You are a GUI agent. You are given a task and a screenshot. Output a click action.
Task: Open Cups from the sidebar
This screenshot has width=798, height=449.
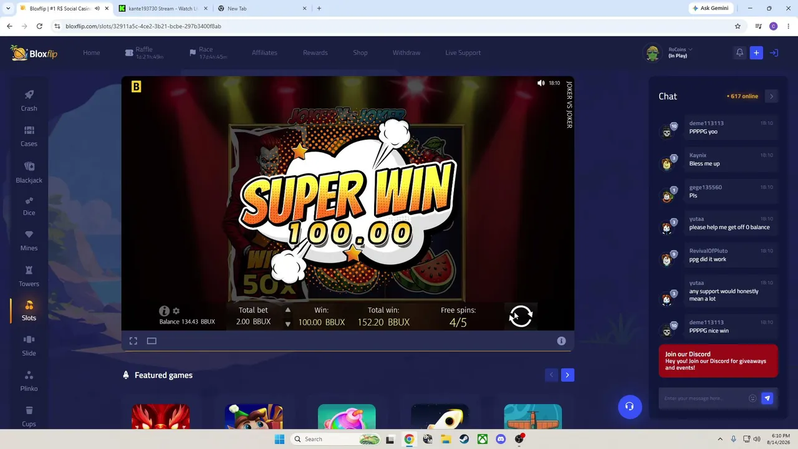[29, 416]
